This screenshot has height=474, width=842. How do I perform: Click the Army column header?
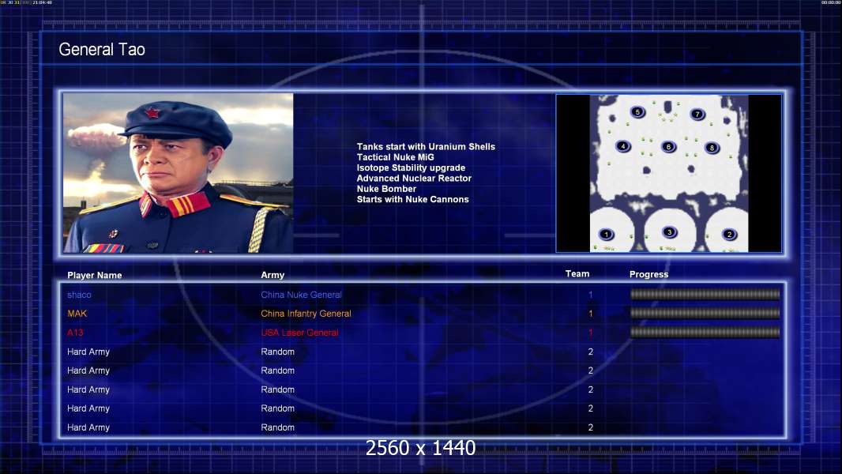(273, 275)
